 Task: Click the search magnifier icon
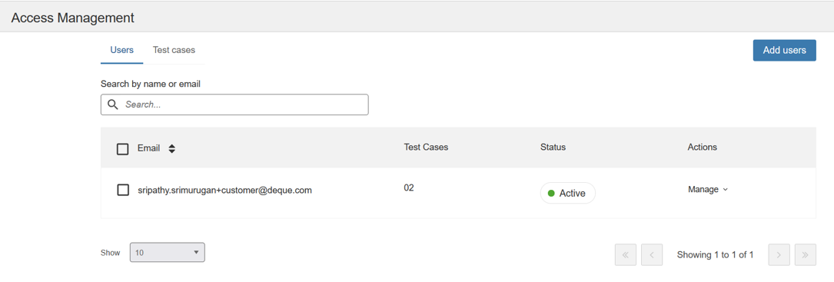tap(112, 105)
